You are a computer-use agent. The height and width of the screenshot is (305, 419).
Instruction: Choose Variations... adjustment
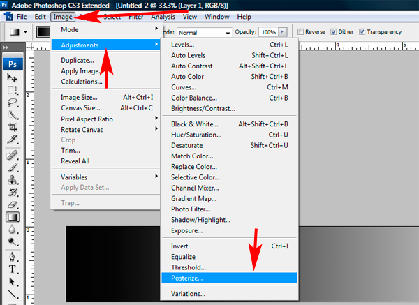229,294
